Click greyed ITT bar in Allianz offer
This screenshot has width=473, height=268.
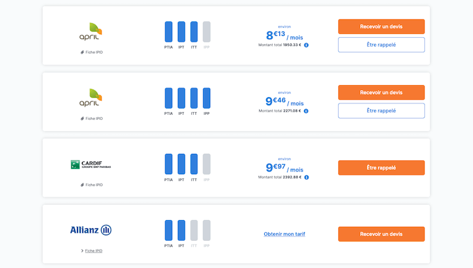click(x=194, y=230)
